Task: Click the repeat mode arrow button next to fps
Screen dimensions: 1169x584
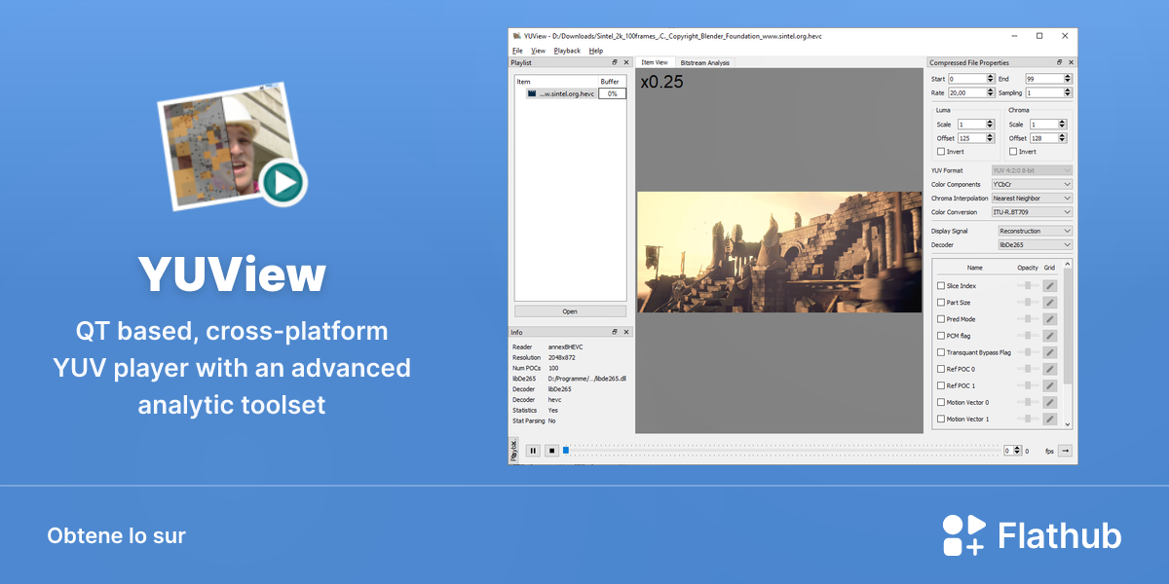Action: (1065, 451)
